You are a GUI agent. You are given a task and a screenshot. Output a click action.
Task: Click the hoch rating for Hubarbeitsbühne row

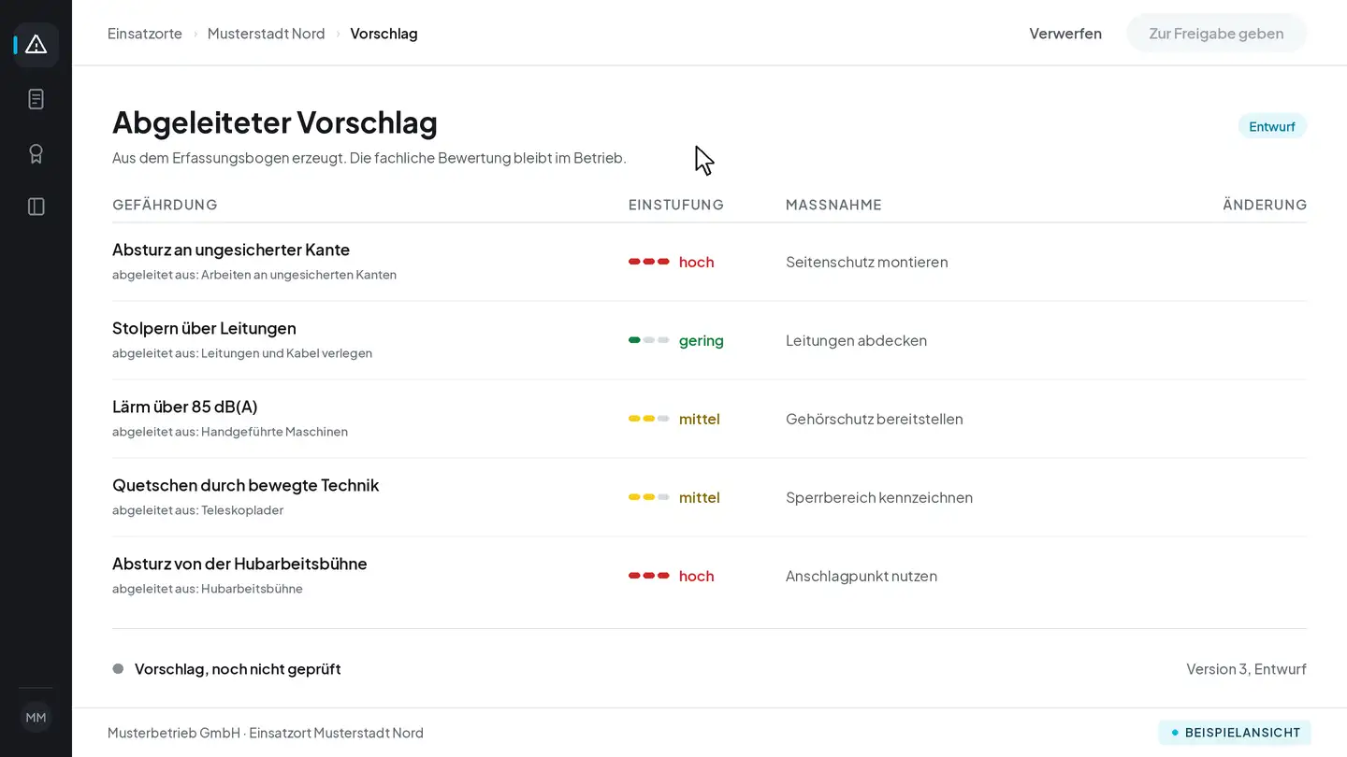tap(672, 576)
